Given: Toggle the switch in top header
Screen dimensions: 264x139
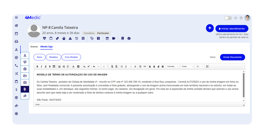Looking at the screenshot, I should [228, 18].
